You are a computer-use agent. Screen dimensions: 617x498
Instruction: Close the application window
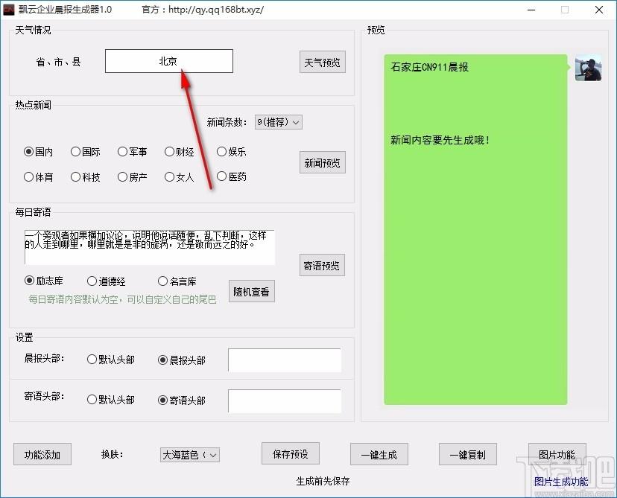[599, 10]
